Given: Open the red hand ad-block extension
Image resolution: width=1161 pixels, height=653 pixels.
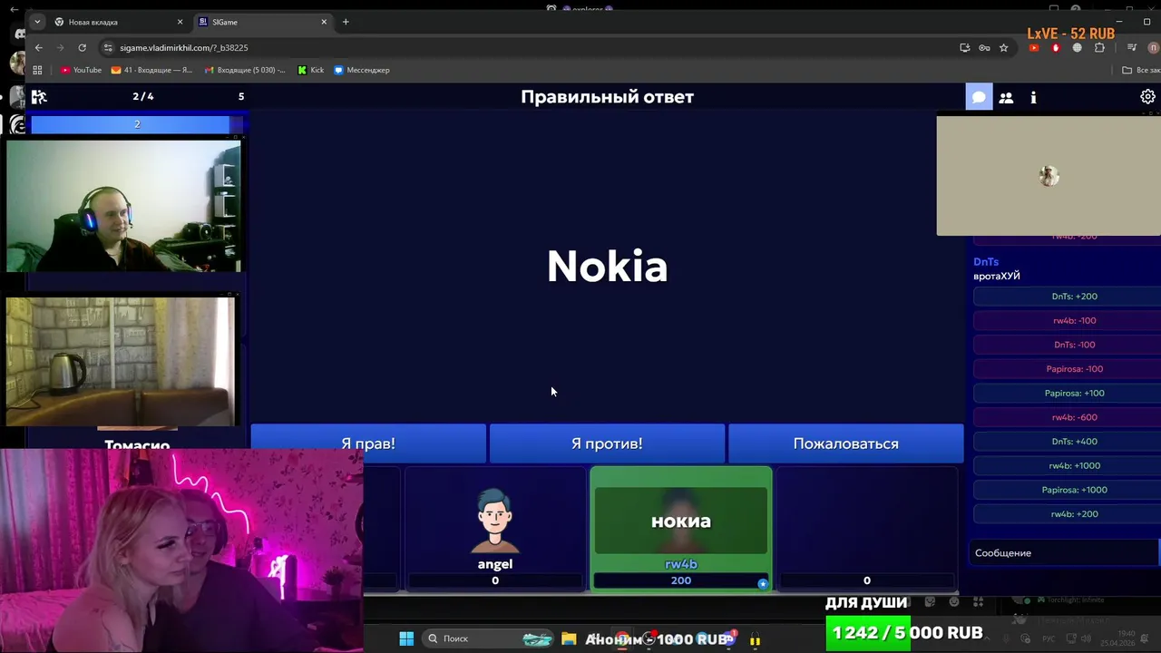Looking at the screenshot, I should 1056,47.
